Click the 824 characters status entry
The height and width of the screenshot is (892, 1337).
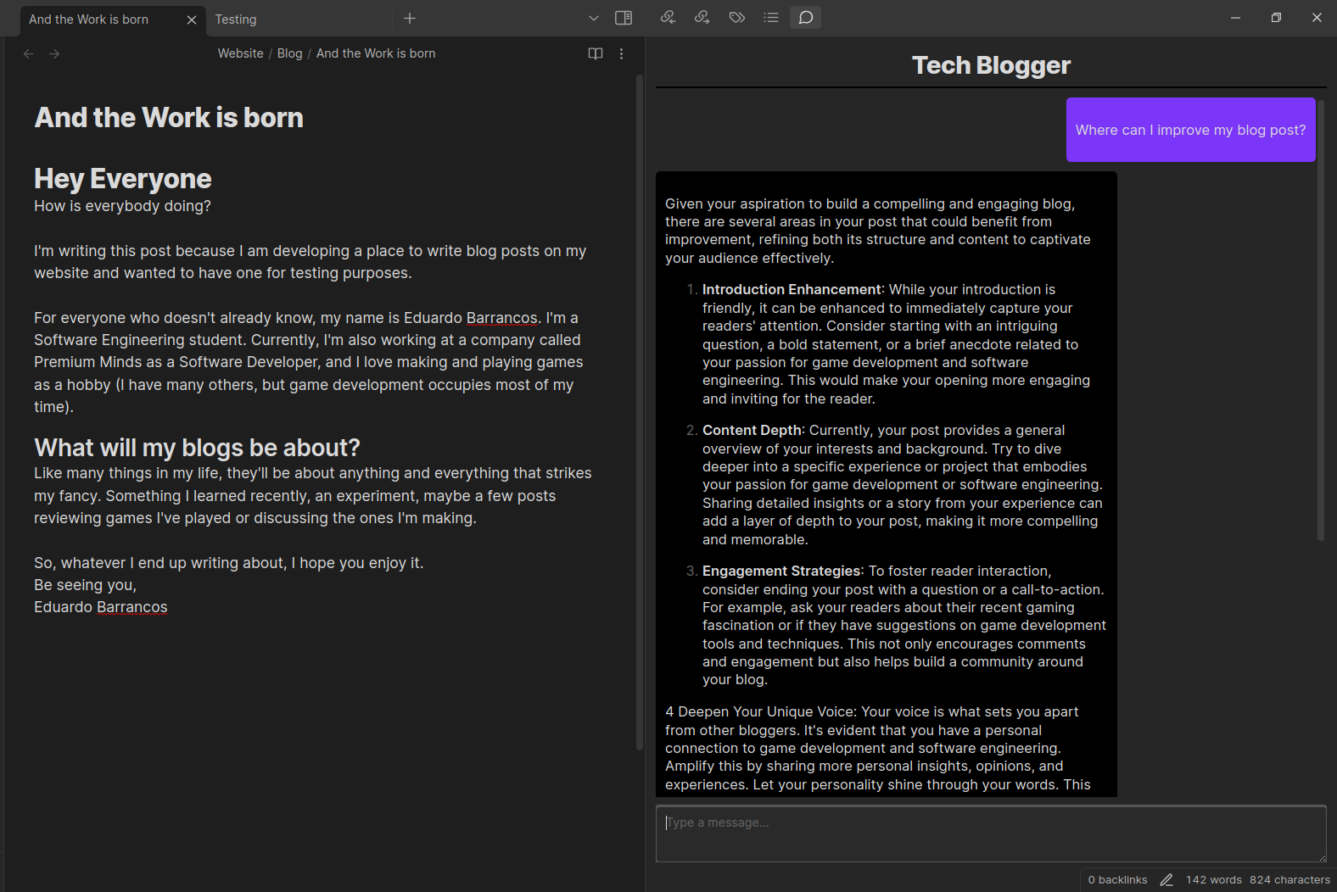click(1289, 880)
